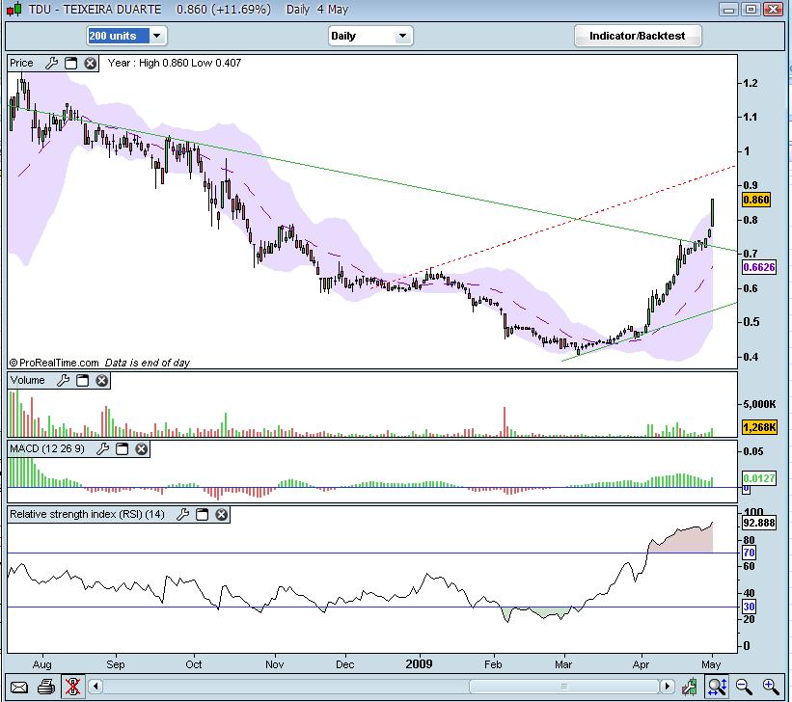Click the Relative strength index (RSI) (14) label
The width and height of the screenshot is (792, 702).
coord(87,514)
